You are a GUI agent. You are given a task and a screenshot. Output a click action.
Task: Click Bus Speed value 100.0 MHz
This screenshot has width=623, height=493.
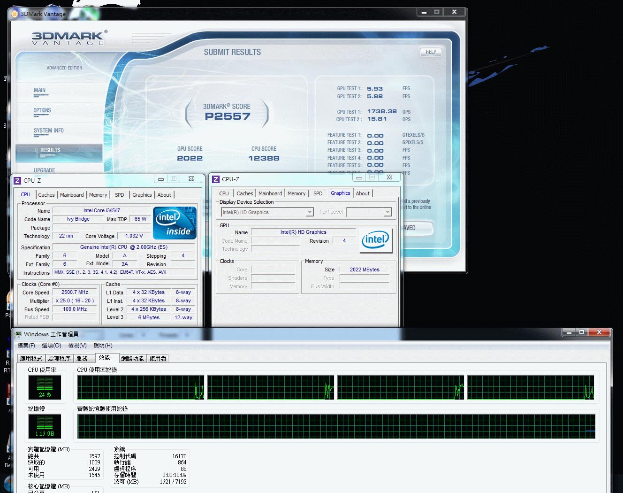click(75, 309)
